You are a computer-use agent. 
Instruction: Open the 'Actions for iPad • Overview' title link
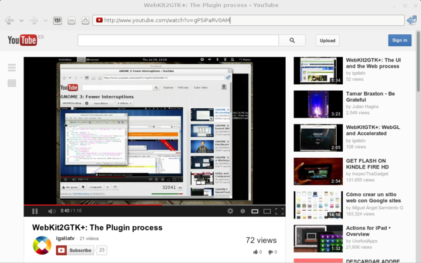[368, 231]
